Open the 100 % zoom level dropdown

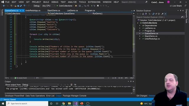click(8, 78)
